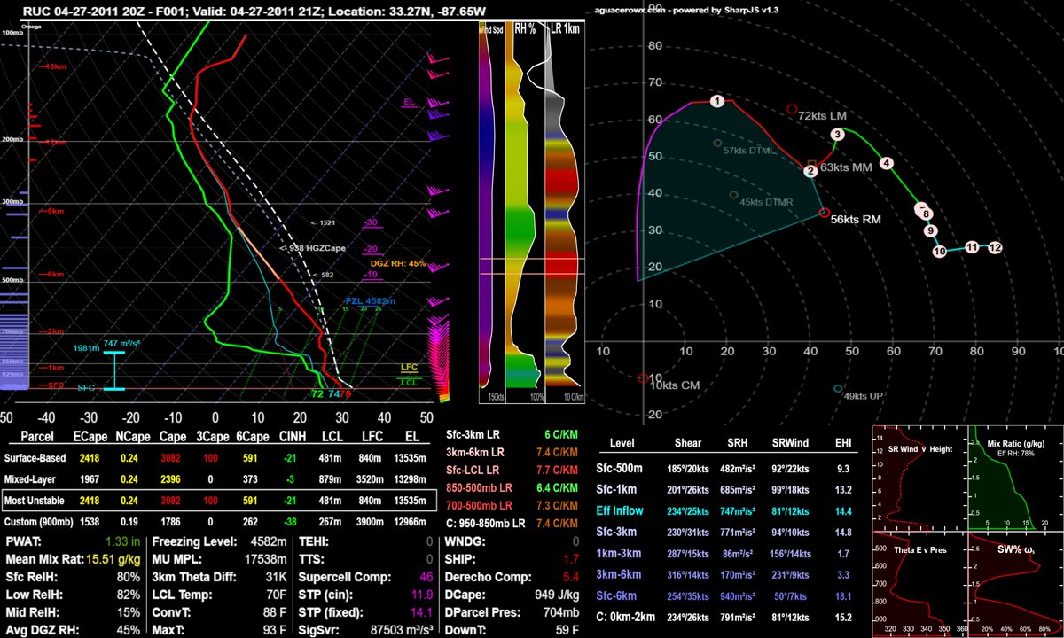Open the LR 1km profile panel

[565, 213]
